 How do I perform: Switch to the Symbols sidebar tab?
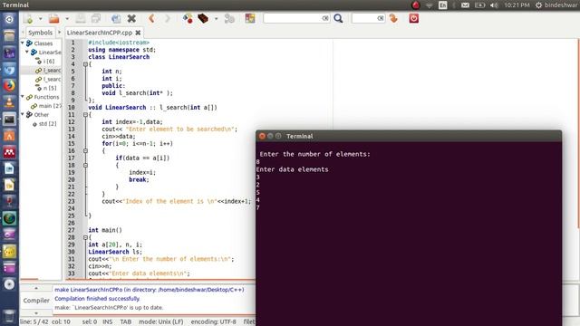pos(40,33)
